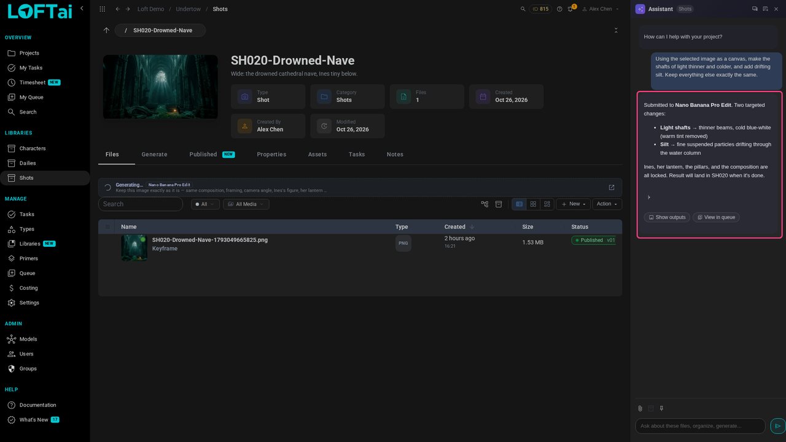Click the View in queue button
Image resolution: width=786 pixels, height=442 pixels.
(716, 217)
